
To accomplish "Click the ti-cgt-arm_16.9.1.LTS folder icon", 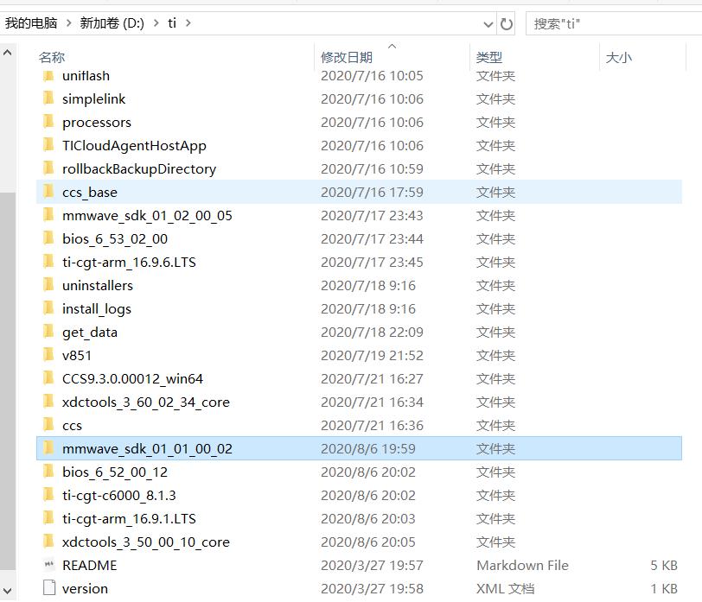I will pos(48,518).
